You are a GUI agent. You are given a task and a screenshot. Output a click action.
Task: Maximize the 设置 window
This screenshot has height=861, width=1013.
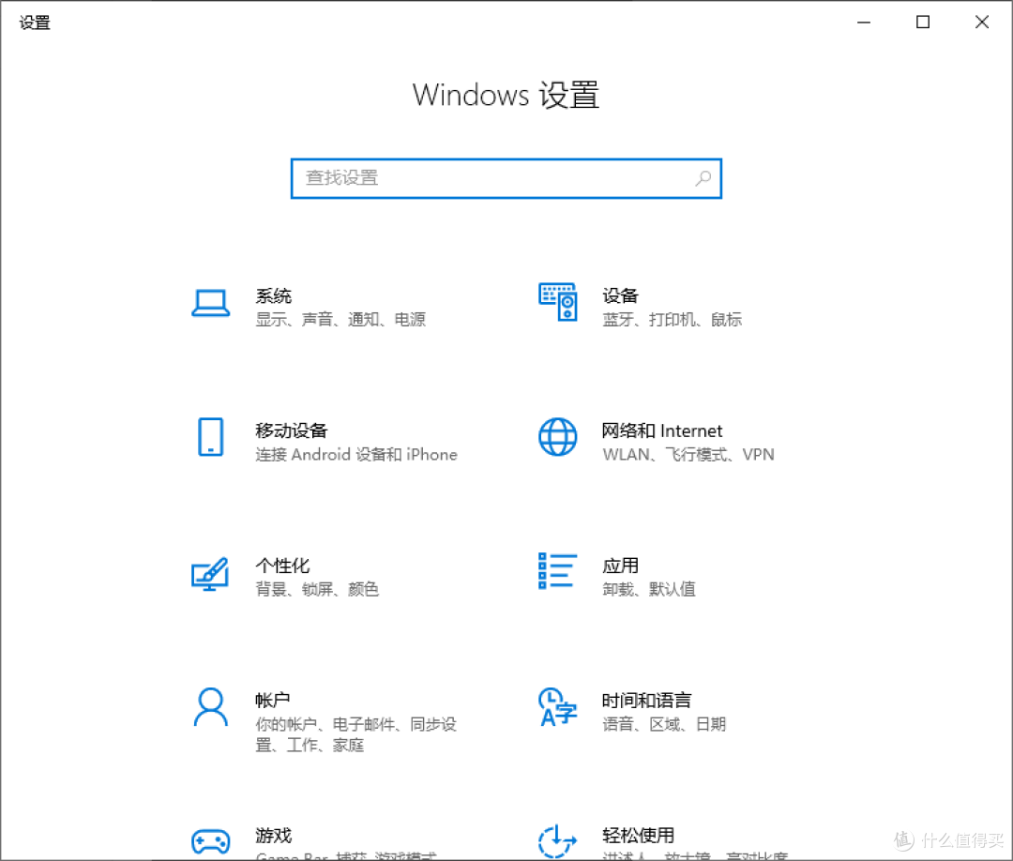coord(923,22)
